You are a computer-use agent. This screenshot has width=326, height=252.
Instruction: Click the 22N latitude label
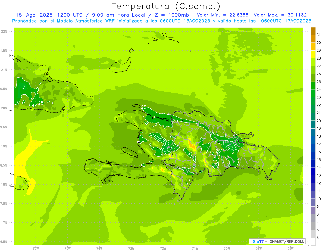tap(4, 32)
